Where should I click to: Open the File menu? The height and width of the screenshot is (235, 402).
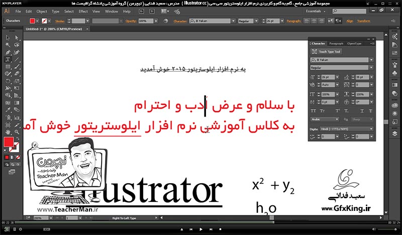point(18,11)
